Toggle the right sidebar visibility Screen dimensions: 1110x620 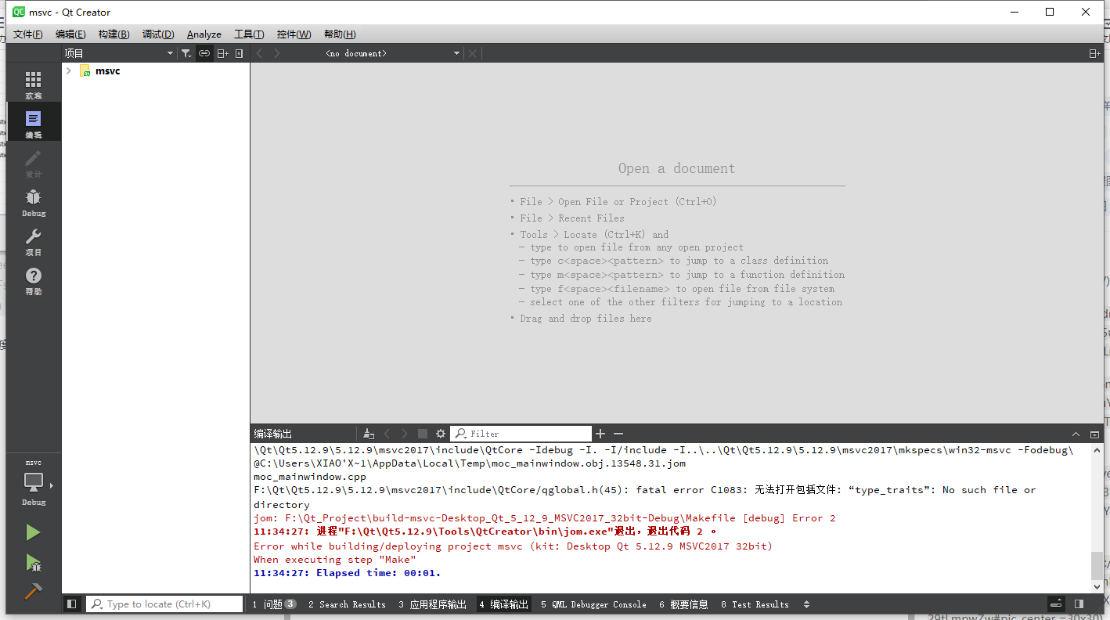click(1080, 604)
